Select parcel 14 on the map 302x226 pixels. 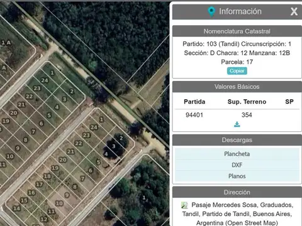[16, 208]
